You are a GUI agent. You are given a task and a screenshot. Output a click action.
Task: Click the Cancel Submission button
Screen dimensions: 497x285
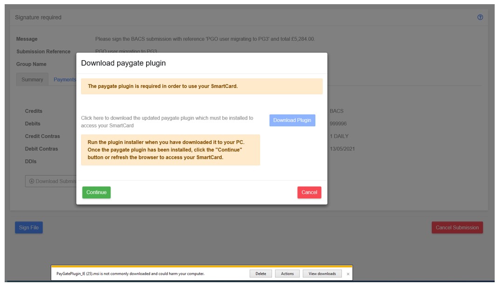[x=457, y=227]
